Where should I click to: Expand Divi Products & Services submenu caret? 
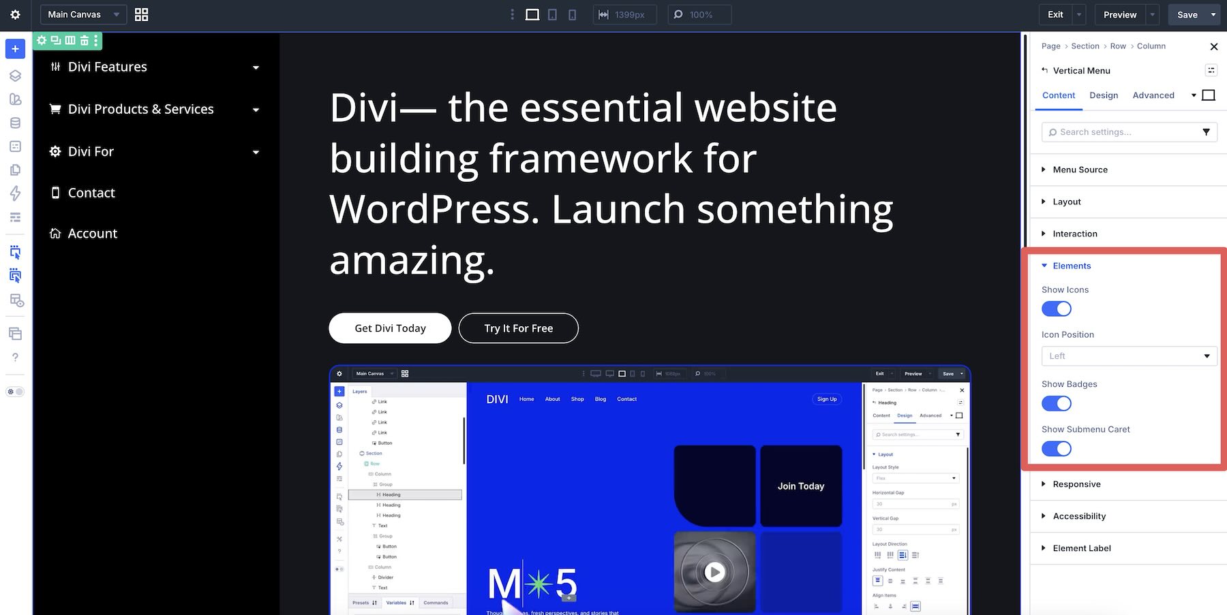256,110
